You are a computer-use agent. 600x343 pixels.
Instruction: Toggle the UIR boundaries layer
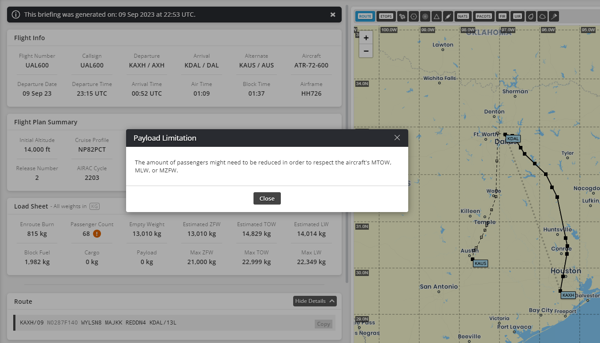pos(518,16)
